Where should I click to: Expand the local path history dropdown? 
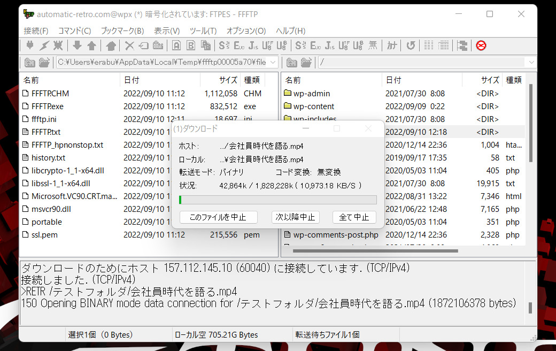pos(273,62)
